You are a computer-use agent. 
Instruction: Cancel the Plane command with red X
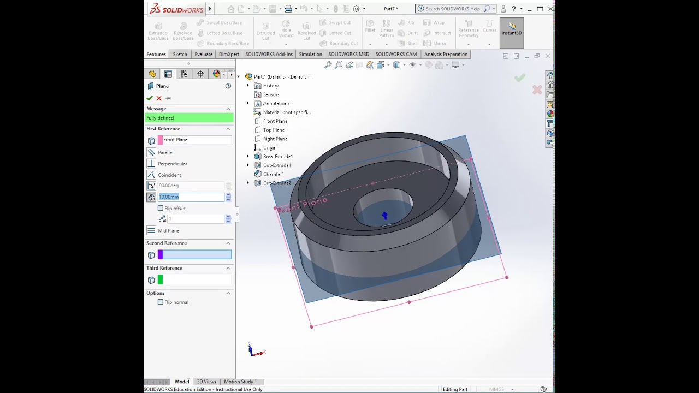[x=159, y=98]
